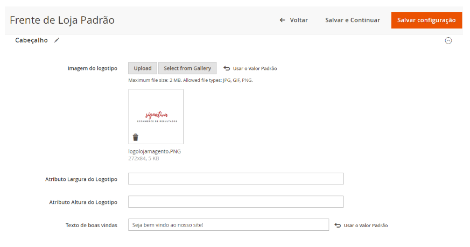The width and height of the screenshot is (470, 247).
Task: Focus the Atributo Altura do Logotipo field
Action: click(235, 202)
